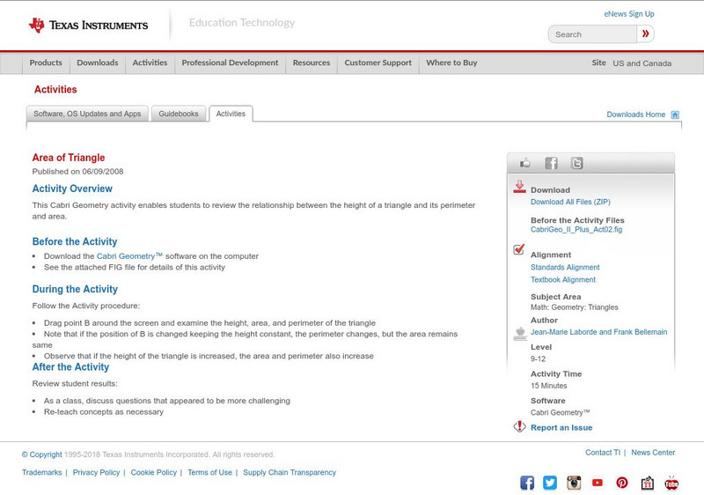Open the footer Pinterest icon

coord(622,483)
